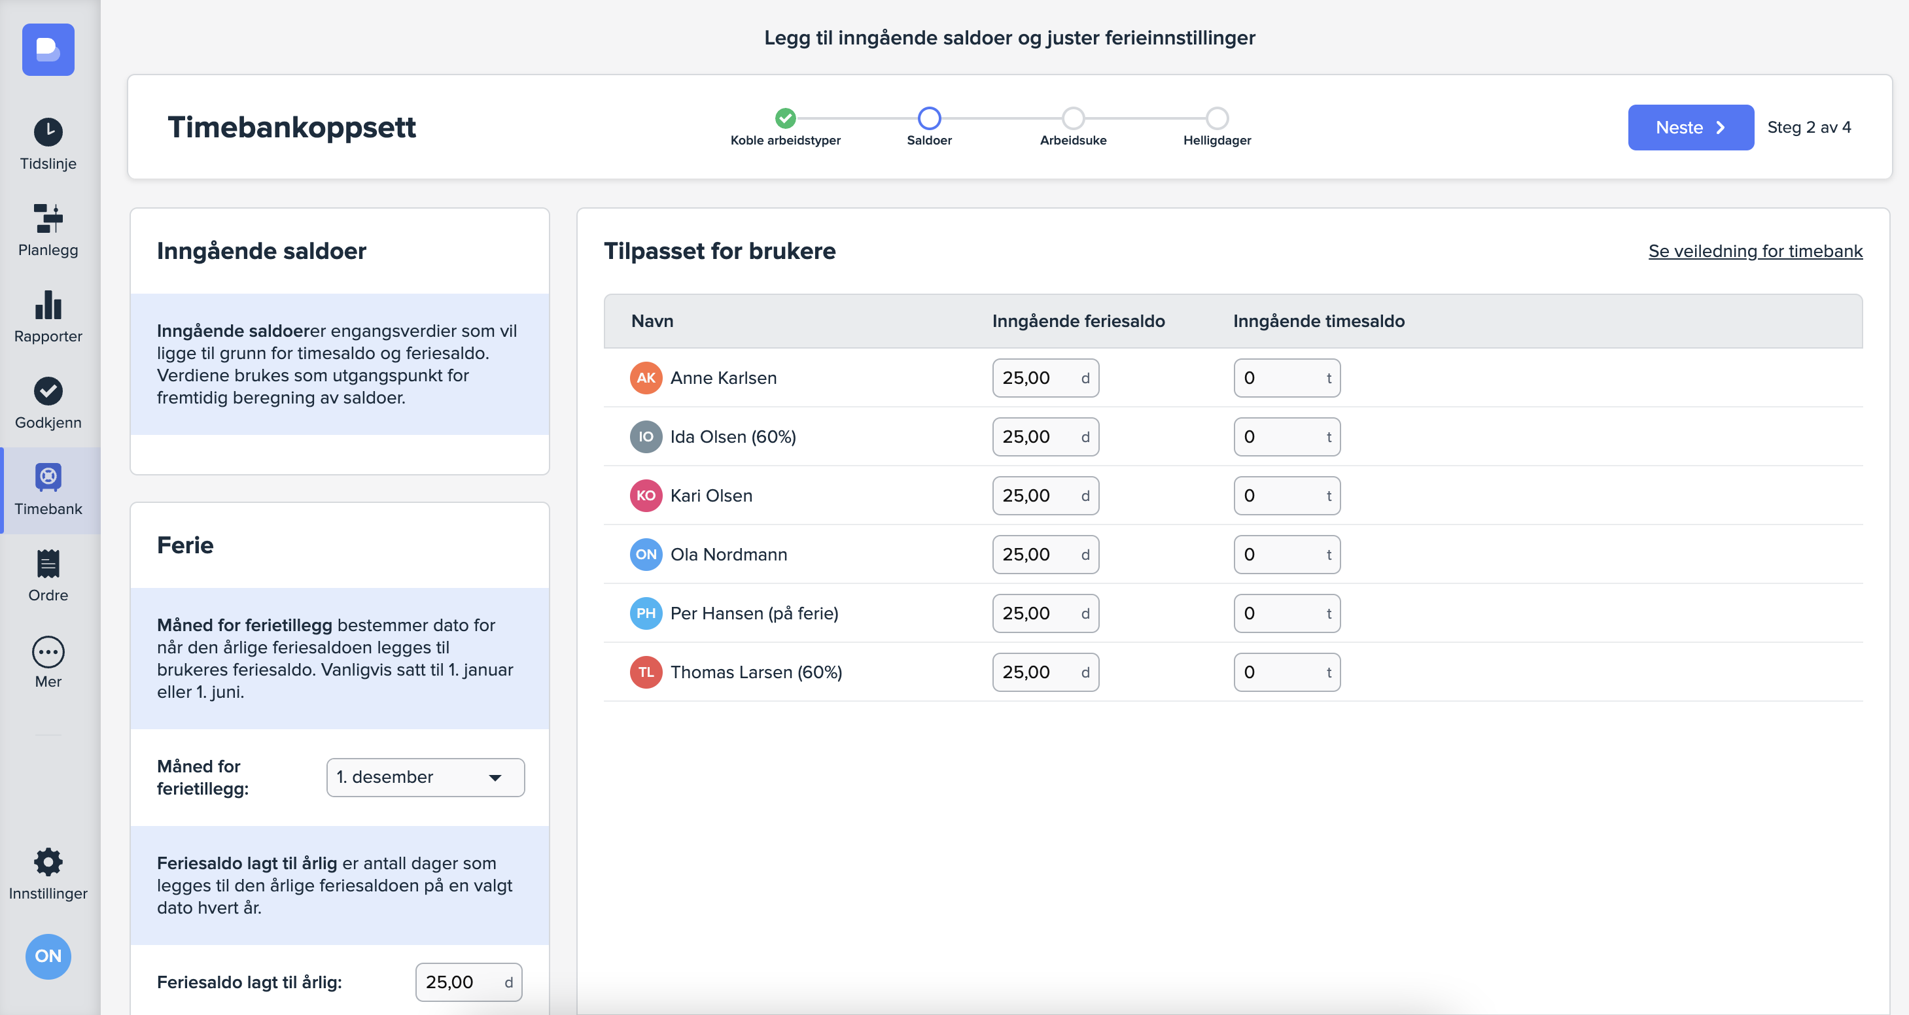Open Innstillinger gear icon
This screenshot has width=1909, height=1015.
(48, 862)
